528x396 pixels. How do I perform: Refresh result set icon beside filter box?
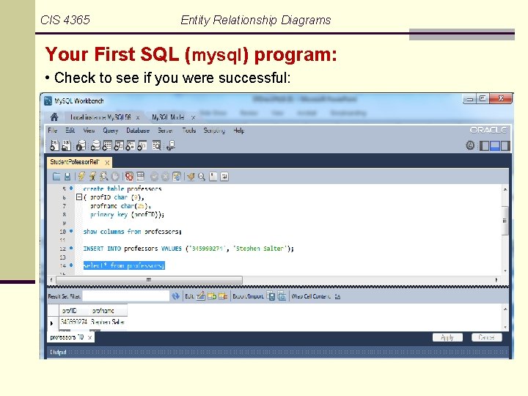(x=176, y=296)
